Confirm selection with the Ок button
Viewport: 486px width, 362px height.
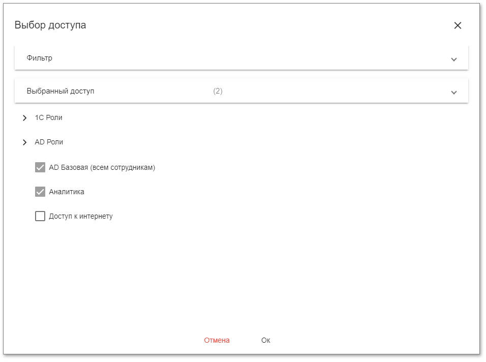point(265,340)
